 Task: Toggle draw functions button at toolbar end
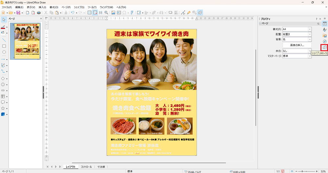tap(200, 13)
